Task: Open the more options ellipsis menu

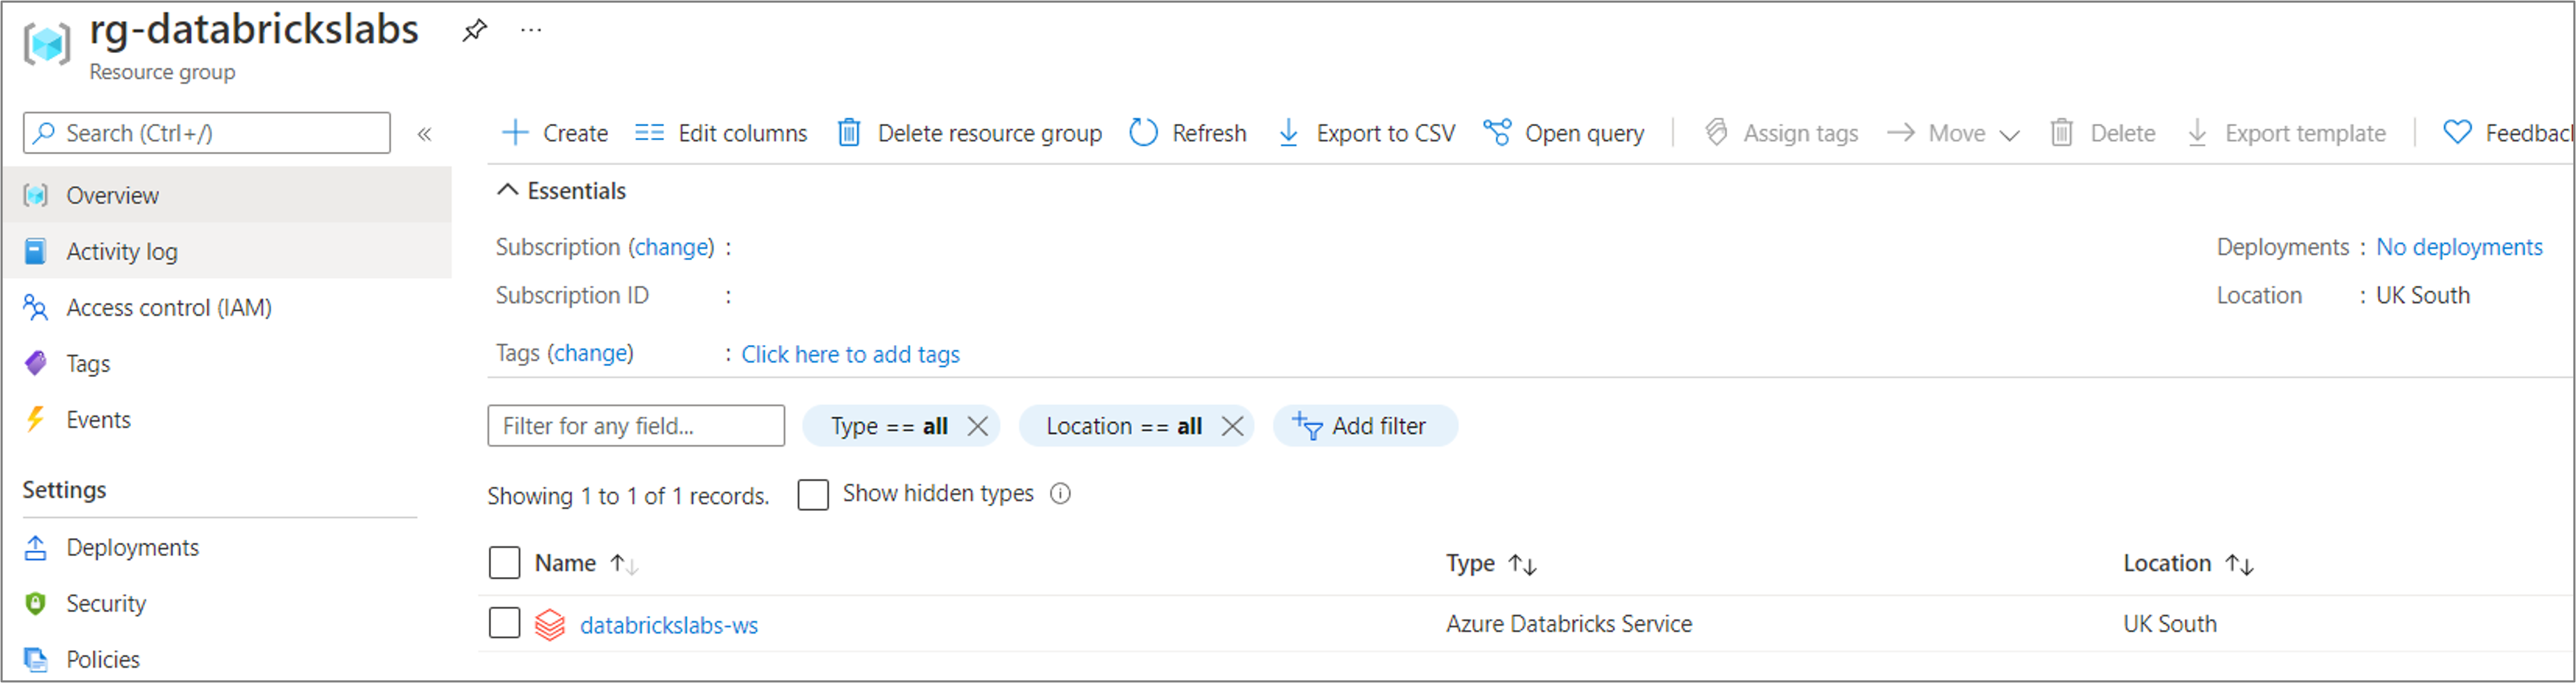Action: click(531, 30)
